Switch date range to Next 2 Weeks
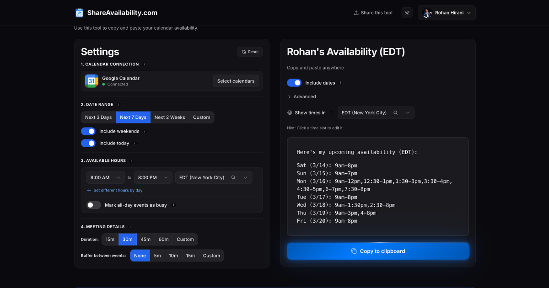Screen dimensions: 549x288 [169, 117]
